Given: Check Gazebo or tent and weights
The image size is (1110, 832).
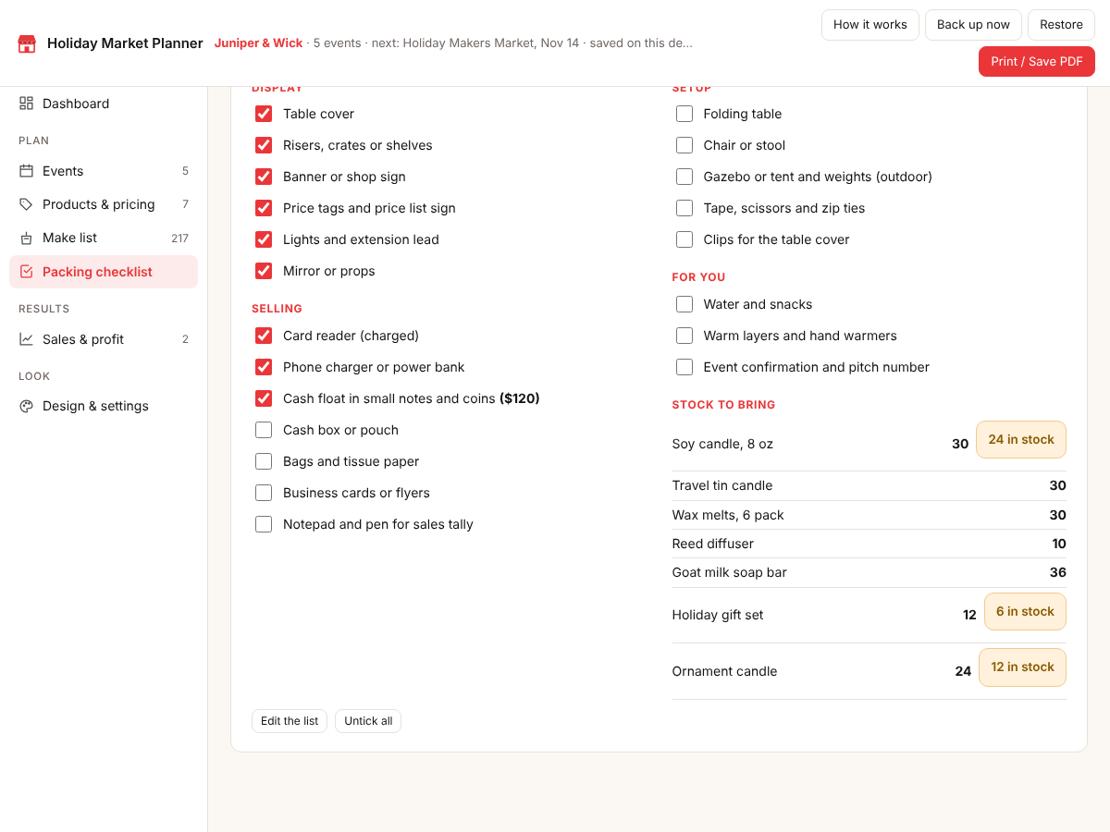Looking at the screenshot, I should pyautogui.click(x=684, y=177).
